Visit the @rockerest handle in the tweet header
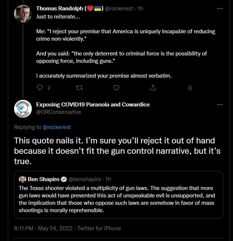The width and height of the screenshot is (233, 241). click(x=119, y=9)
